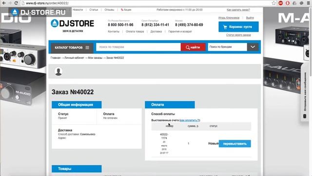Open the Оплата товара link
Viewport: 312px width, 176px height.
pyautogui.click(x=135, y=31)
